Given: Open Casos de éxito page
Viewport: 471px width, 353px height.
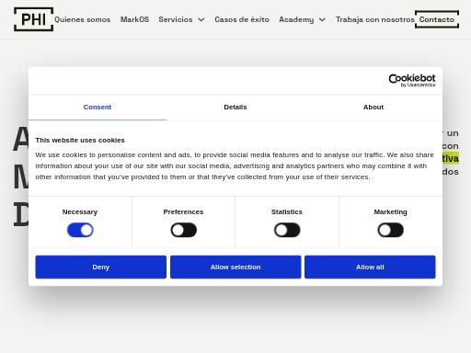Looking at the screenshot, I should coord(242,19).
